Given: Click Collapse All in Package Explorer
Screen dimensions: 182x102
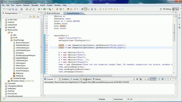Looking at the screenshot, I should (x=30, y=17).
